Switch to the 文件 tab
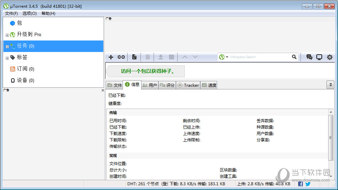 (114, 85)
